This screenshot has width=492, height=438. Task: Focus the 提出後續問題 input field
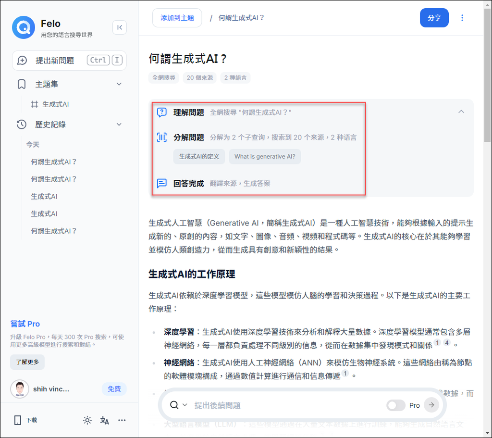[x=287, y=405]
